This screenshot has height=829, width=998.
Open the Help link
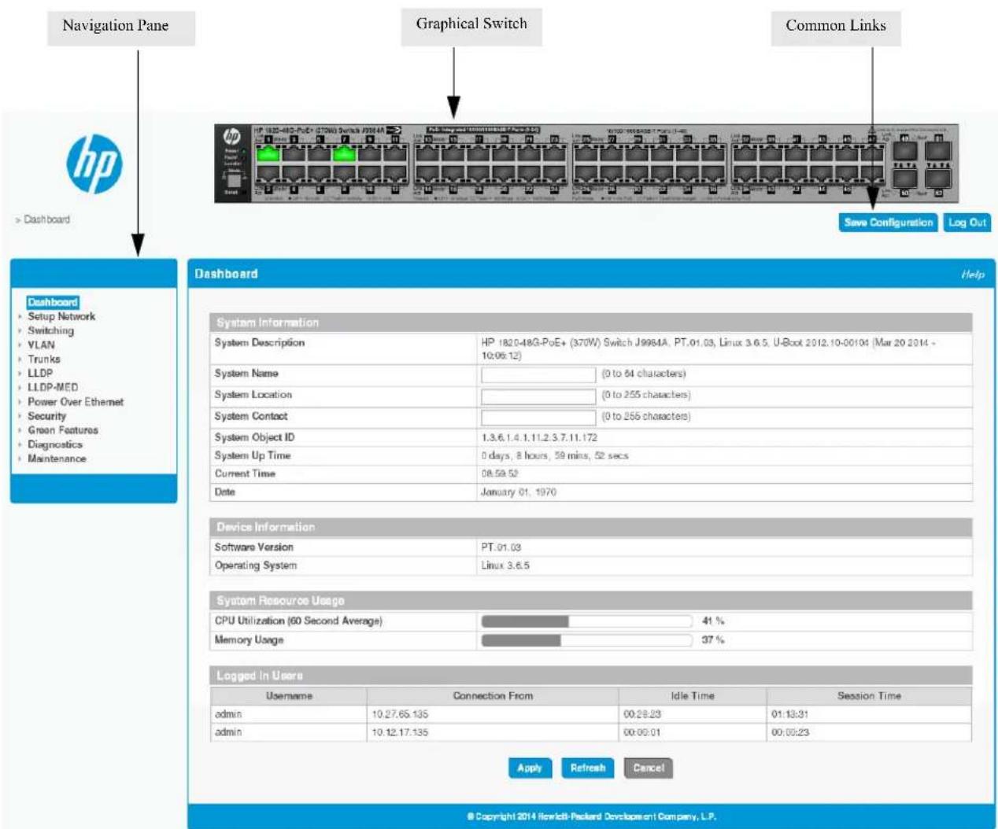972,274
